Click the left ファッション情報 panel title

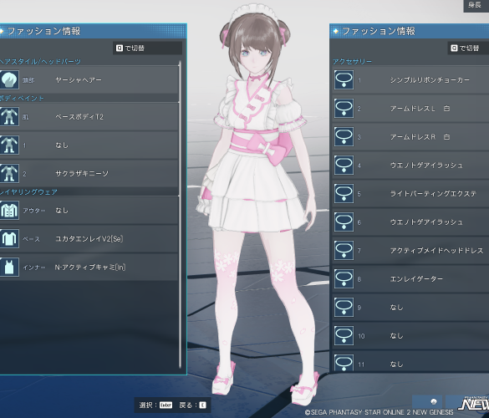pyautogui.click(x=43, y=31)
